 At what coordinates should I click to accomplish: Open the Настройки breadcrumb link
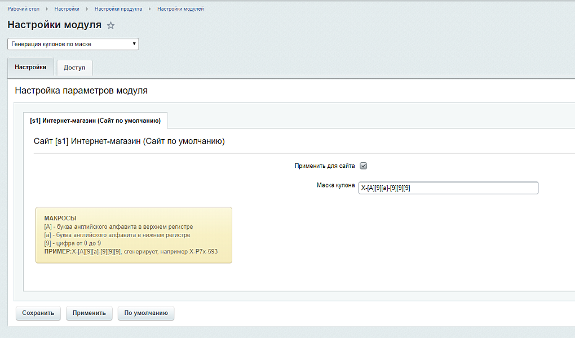(67, 9)
